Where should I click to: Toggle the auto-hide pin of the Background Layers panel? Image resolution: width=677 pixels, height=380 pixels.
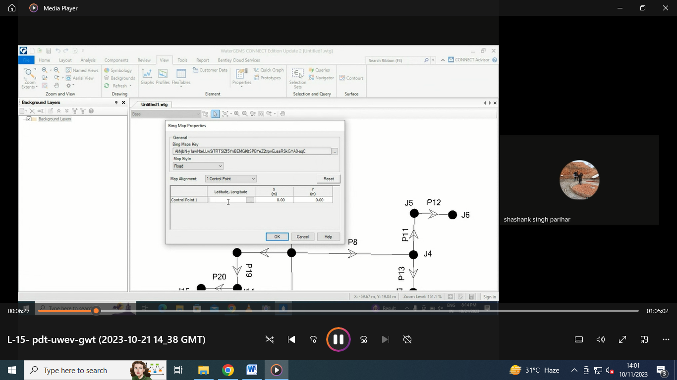(x=116, y=102)
